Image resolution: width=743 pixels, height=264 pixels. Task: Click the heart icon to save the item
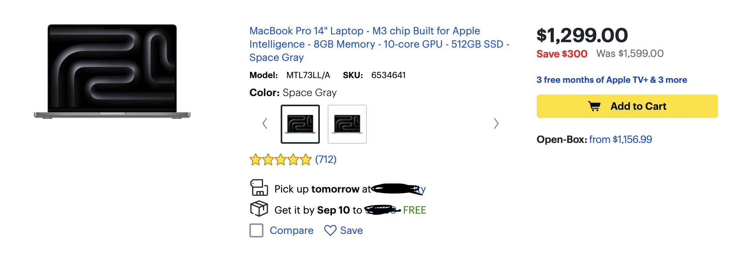click(x=330, y=230)
